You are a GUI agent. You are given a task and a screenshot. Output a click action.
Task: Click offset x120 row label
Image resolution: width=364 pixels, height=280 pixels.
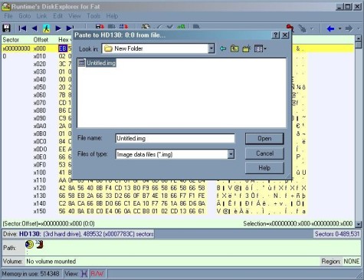coord(40,188)
